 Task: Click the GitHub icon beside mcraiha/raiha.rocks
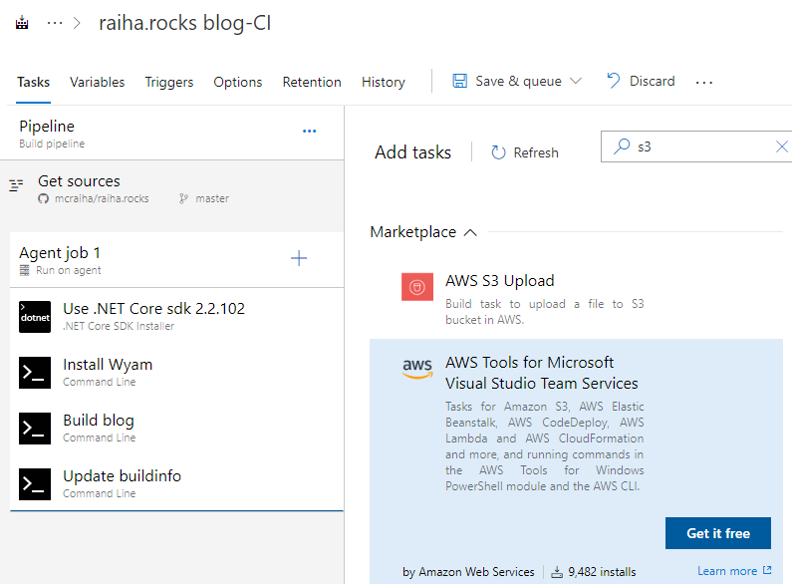click(x=44, y=198)
